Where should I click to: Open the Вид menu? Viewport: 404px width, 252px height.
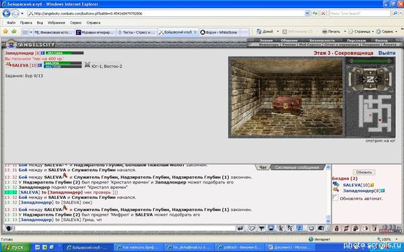pos(40,23)
